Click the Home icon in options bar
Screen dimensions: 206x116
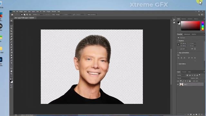coord(12,15)
